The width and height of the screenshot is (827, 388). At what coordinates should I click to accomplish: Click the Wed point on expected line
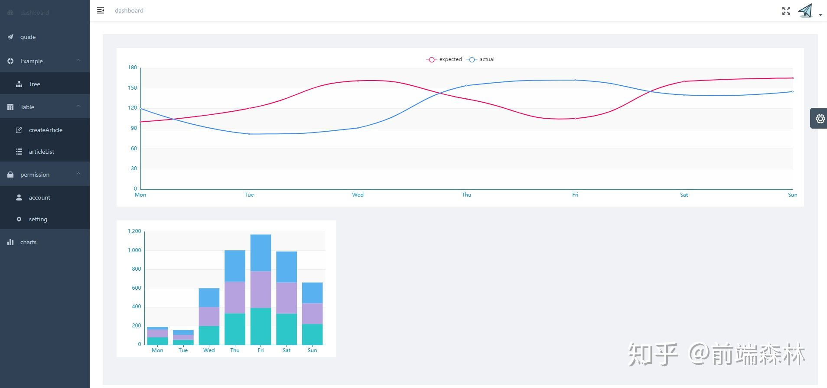pyautogui.click(x=358, y=81)
